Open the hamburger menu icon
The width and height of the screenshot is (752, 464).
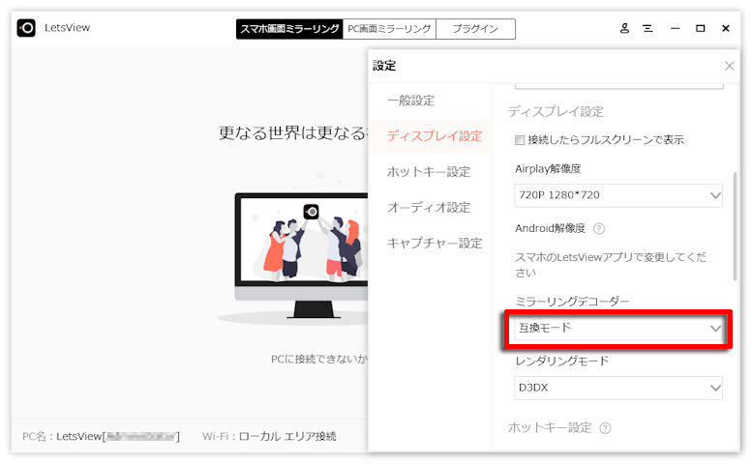(x=647, y=29)
